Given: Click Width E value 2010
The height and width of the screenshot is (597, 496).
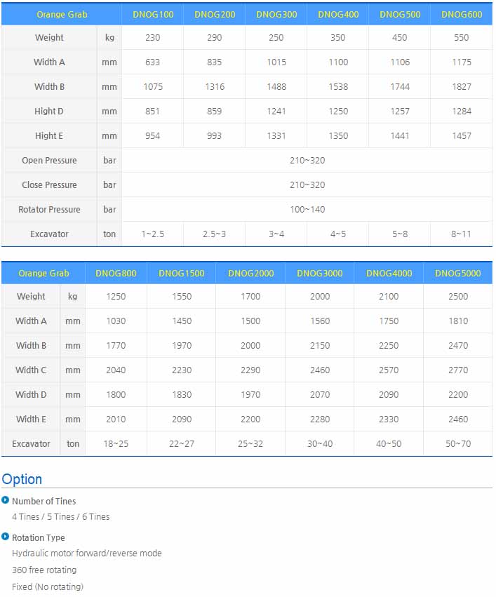Looking at the screenshot, I should point(116,420).
